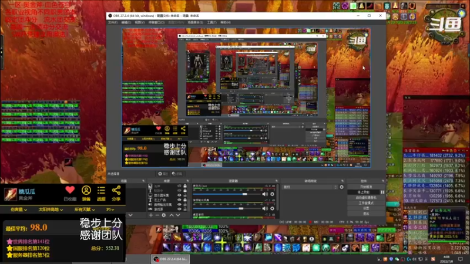
Task: Mute the 音频输出采集 mixer channel
Action: coord(265,208)
